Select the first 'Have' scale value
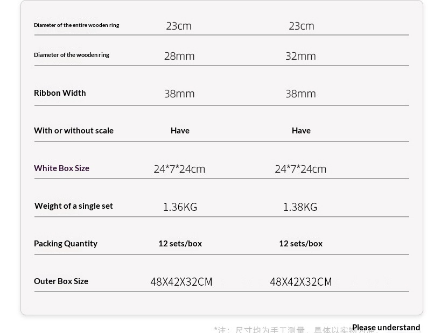This screenshot has width=441, height=333. pyautogui.click(x=180, y=131)
